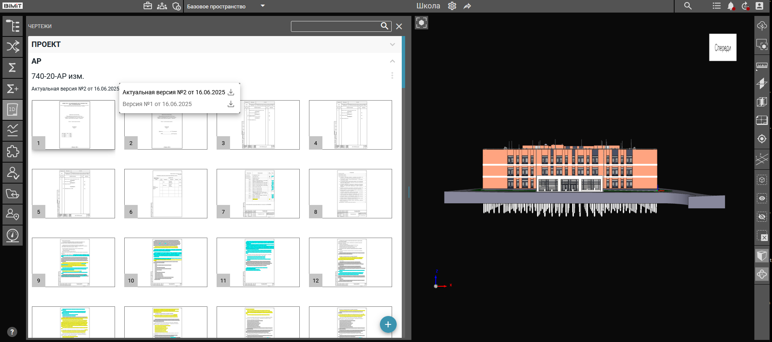
Task: Click the round plus add button
Action: [388, 324]
